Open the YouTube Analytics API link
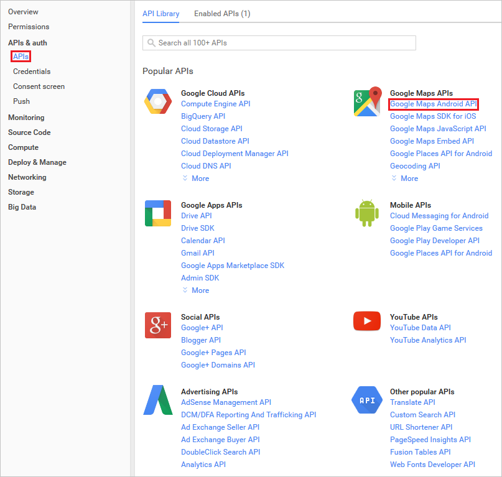The height and width of the screenshot is (477, 502). tap(428, 340)
